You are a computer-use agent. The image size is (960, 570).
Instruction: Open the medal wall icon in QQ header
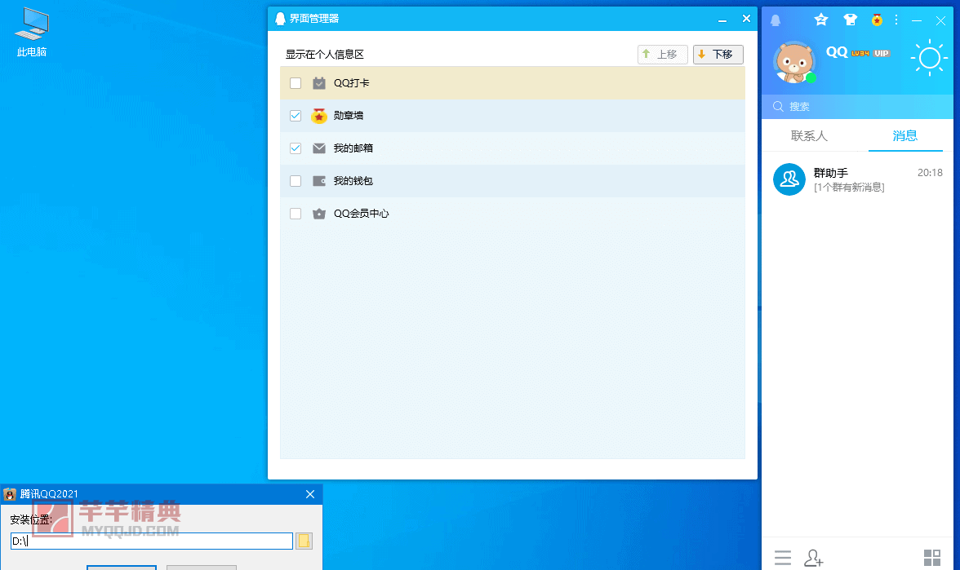[877, 20]
